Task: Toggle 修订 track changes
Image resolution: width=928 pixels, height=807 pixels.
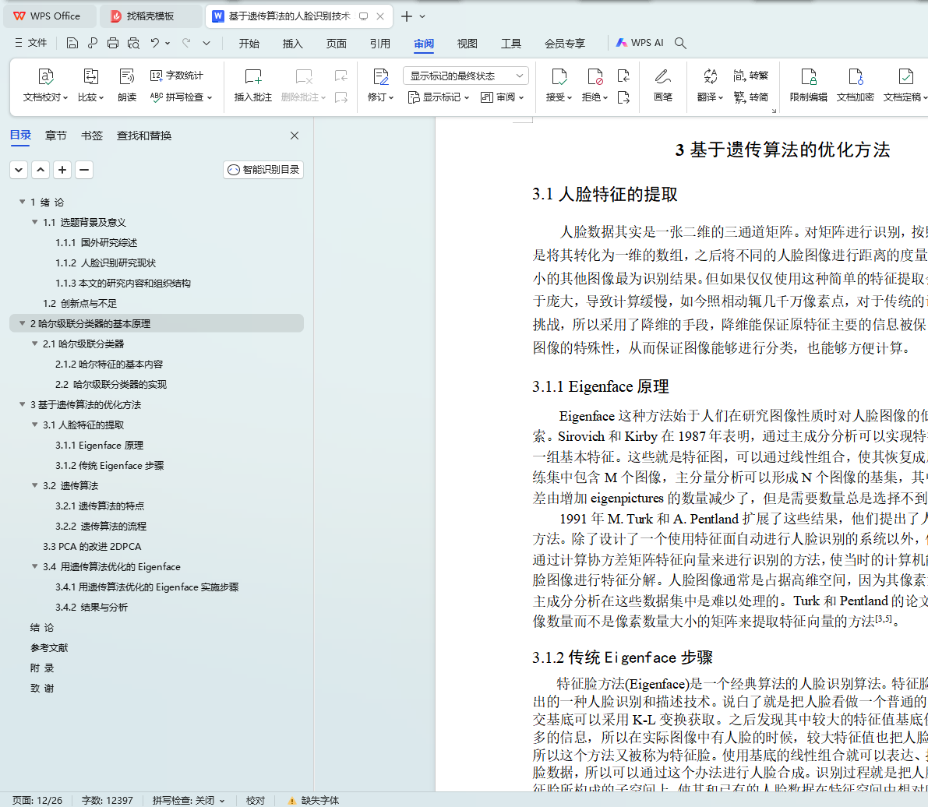Action: point(380,85)
